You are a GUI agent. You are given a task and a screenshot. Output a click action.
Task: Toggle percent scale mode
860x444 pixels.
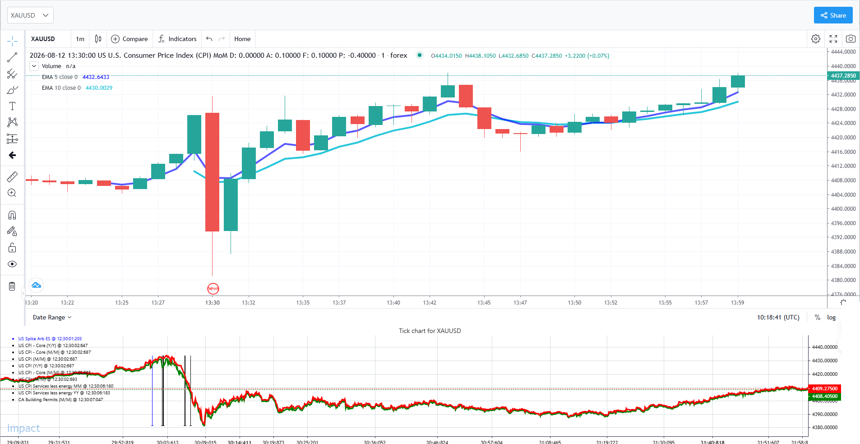coord(817,317)
